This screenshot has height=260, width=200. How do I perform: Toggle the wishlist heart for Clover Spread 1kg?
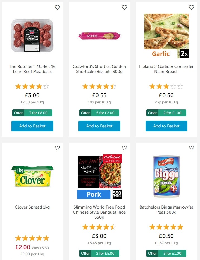tap(57, 148)
